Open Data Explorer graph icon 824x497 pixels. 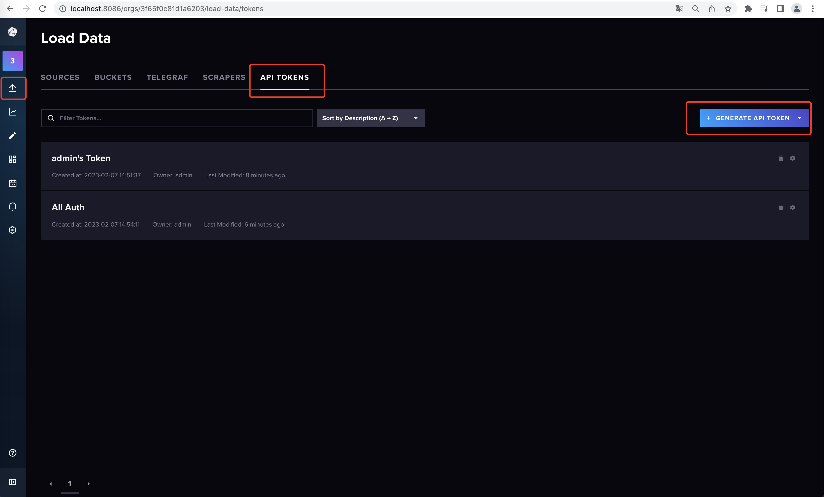(13, 112)
